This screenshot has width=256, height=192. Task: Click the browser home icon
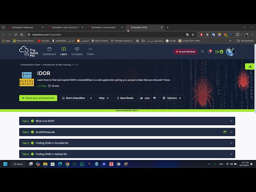22,35
